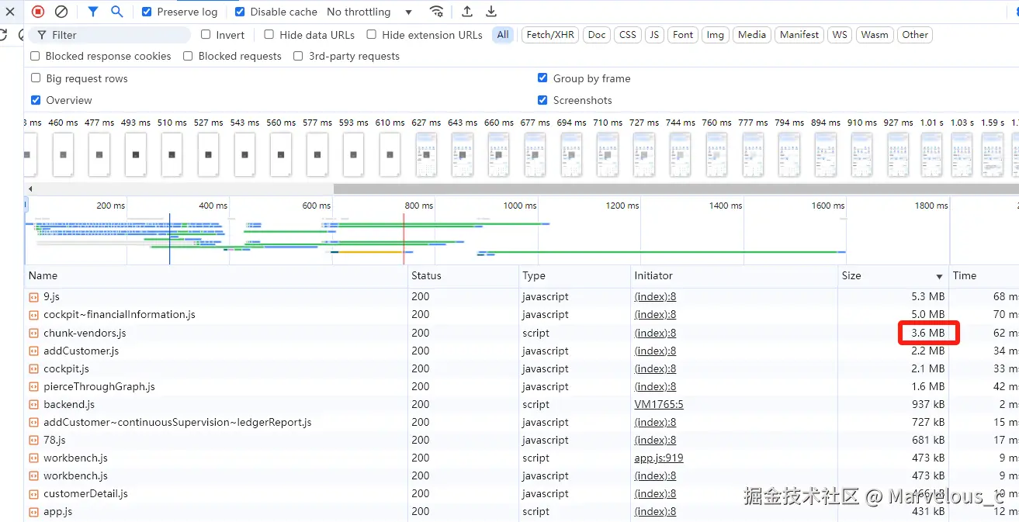Screen dimensions: 1019x522
Task: Click addCustomer.js file icon
Action: coord(33,351)
